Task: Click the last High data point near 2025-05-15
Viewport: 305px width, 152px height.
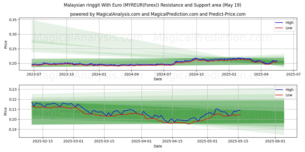Action: tap(240, 110)
